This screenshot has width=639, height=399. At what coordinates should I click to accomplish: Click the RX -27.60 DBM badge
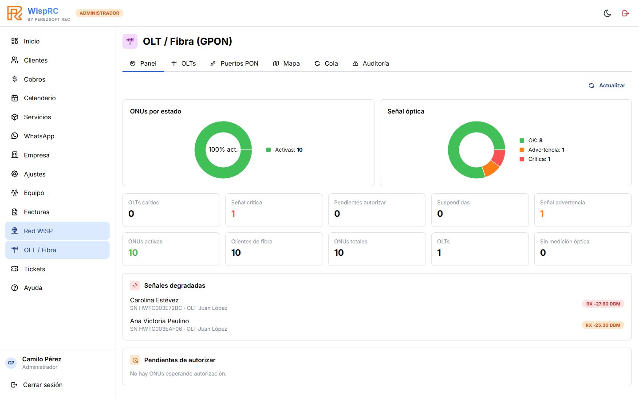click(x=603, y=304)
